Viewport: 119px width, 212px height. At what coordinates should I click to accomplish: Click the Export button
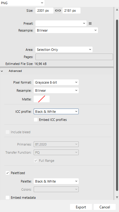[81, 207]
